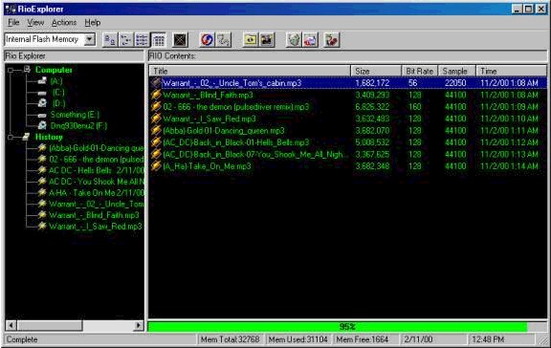Screen dimensions: 551x348
Task: Select the Computer node label
Action: coord(54,70)
